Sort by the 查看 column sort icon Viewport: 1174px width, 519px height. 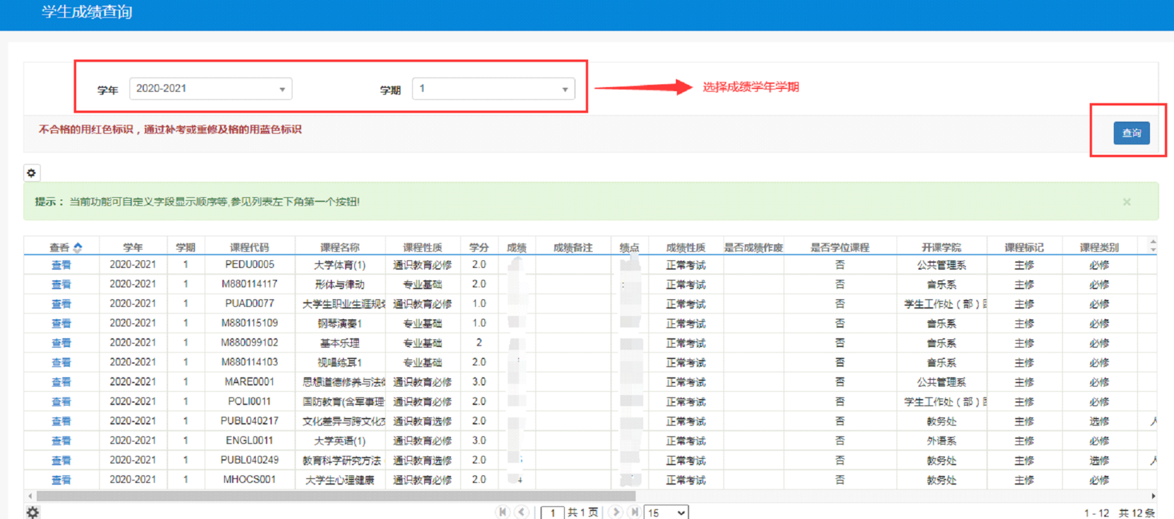tap(78, 247)
